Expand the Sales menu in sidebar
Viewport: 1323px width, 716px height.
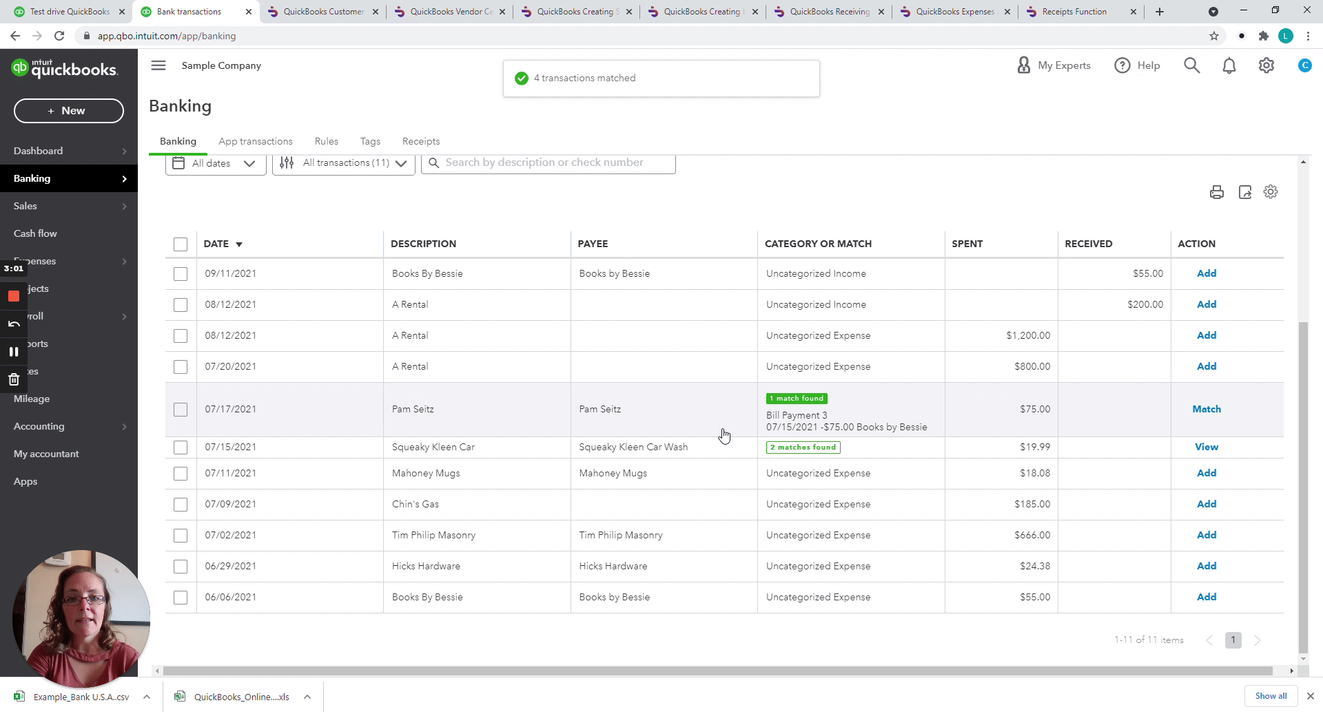click(69, 206)
